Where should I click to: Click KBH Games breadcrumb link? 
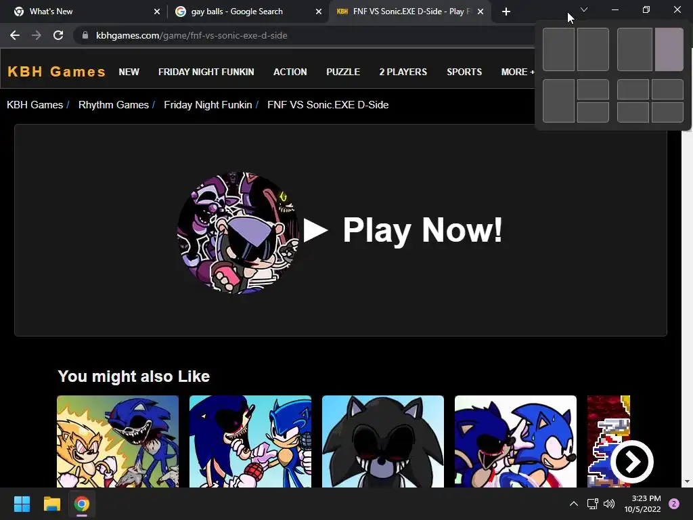(35, 105)
